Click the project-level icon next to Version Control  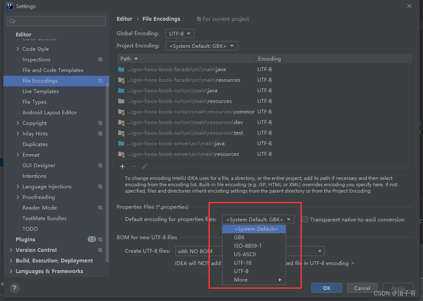100,250
